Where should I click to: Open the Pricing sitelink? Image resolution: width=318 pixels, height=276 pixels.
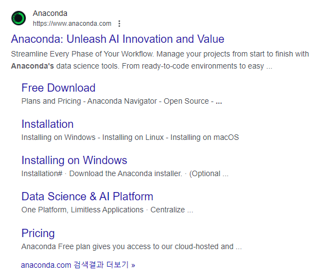tap(38, 233)
